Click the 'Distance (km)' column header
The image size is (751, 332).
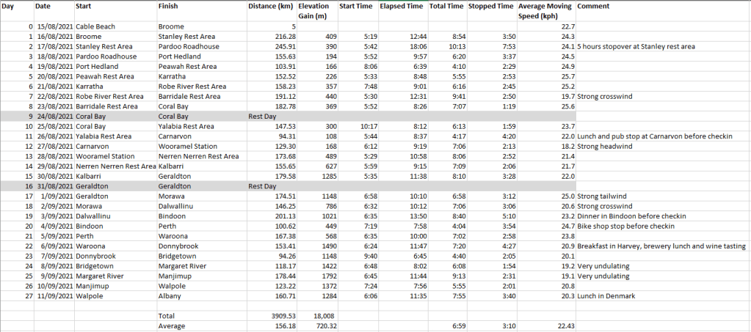click(x=270, y=7)
